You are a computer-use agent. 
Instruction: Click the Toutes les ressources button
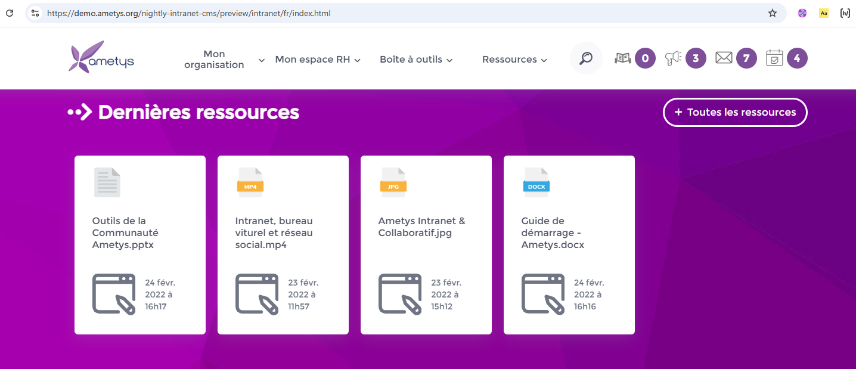tap(735, 113)
